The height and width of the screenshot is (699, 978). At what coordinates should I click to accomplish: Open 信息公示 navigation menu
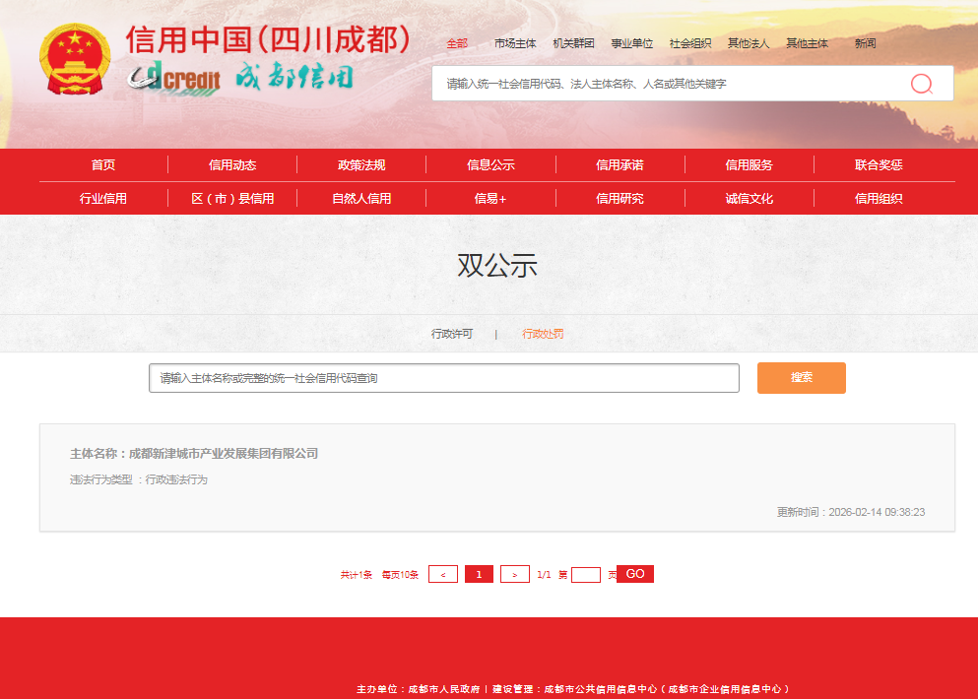490,165
